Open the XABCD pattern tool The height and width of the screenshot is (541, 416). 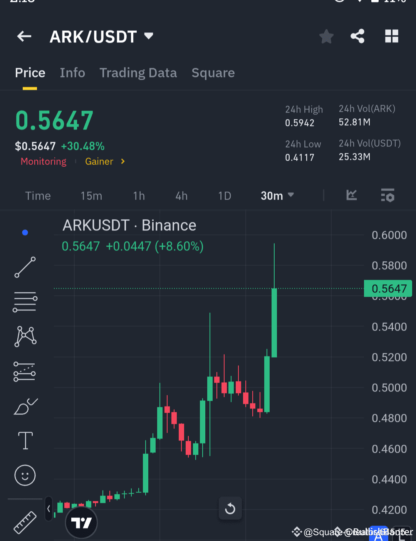[x=25, y=336]
